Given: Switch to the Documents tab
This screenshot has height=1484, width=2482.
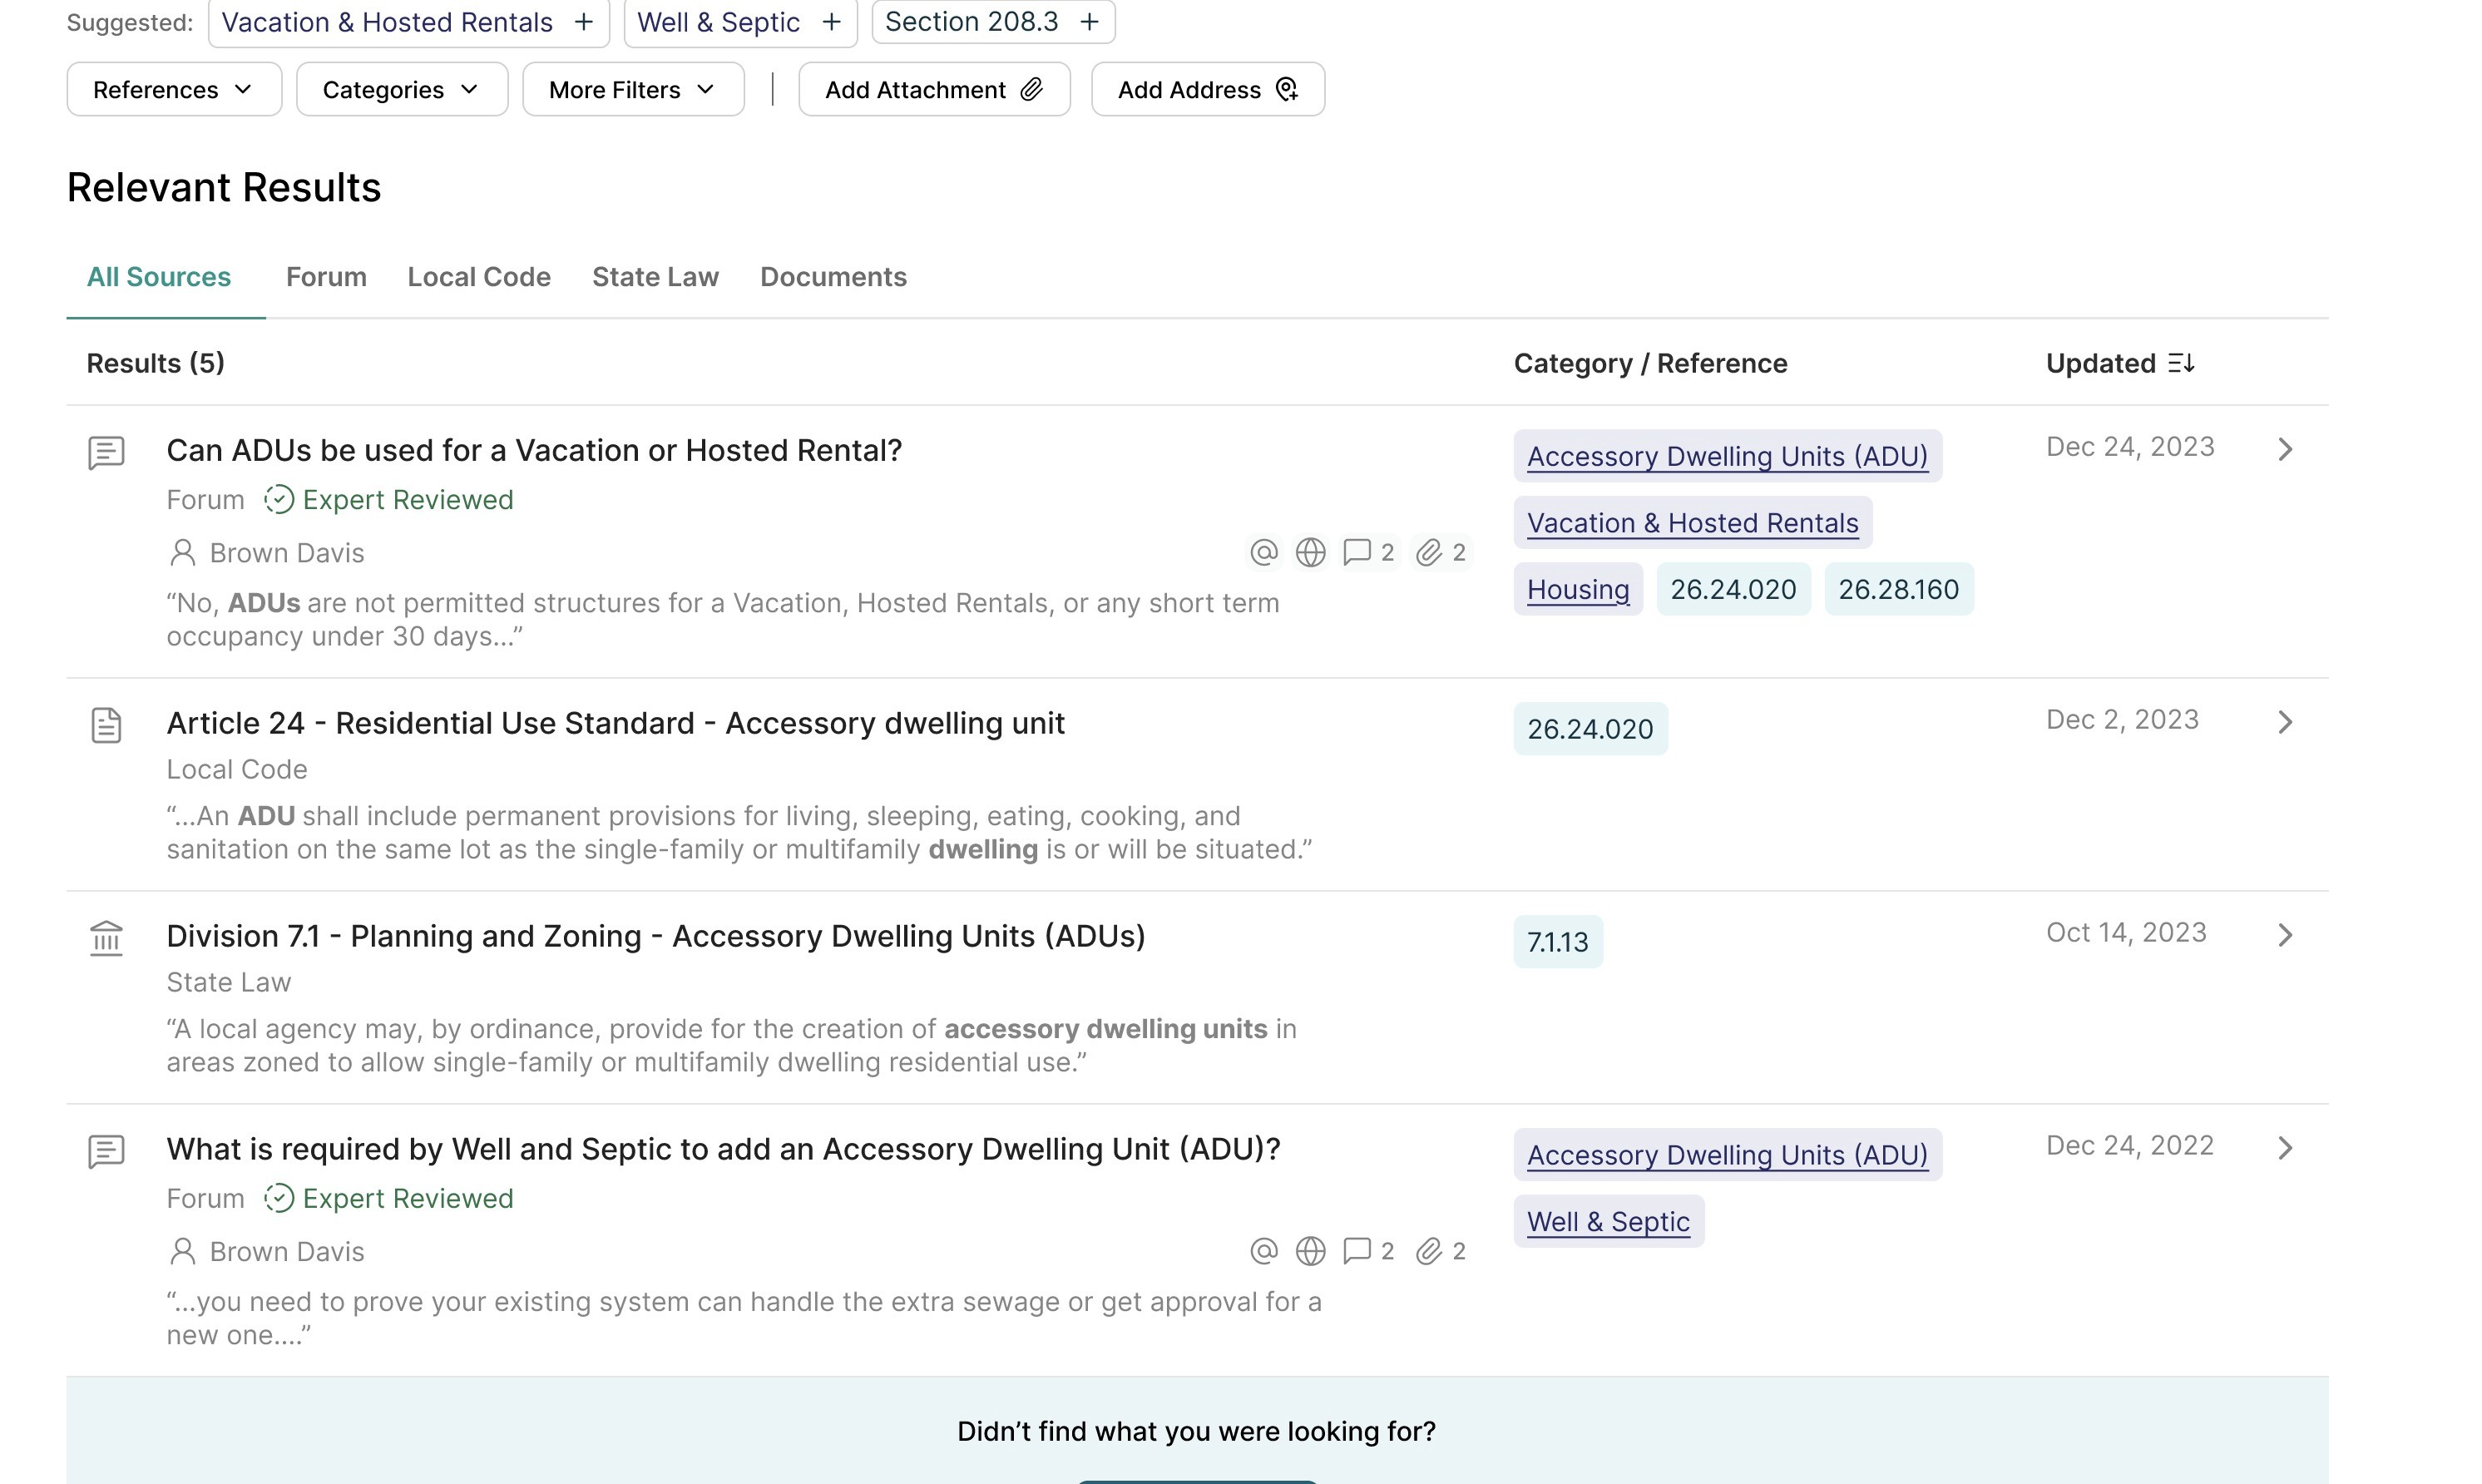Looking at the screenshot, I should pyautogui.click(x=833, y=277).
